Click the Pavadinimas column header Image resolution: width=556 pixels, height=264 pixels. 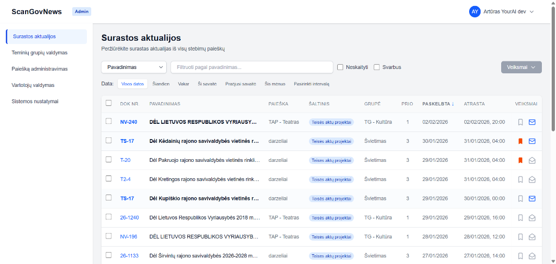point(165,104)
